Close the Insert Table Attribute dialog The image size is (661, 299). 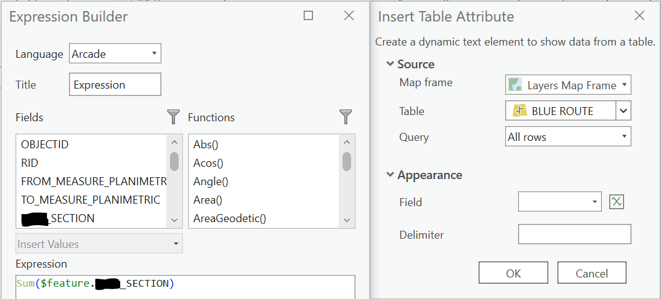click(x=639, y=16)
